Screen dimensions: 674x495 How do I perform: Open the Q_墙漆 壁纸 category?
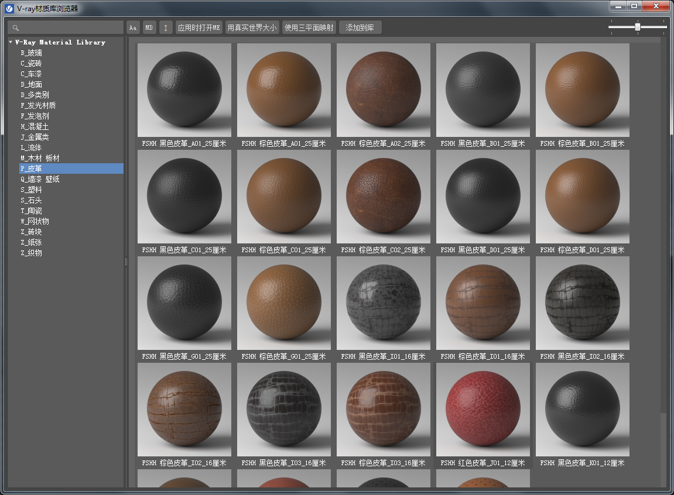click(40, 179)
